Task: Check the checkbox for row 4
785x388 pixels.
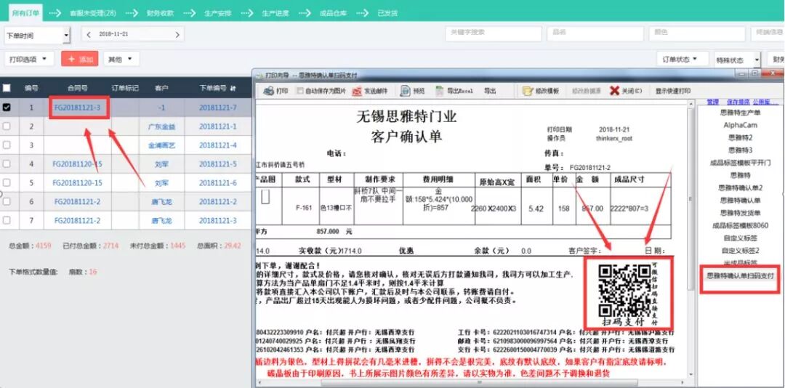Action: click(7, 163)
